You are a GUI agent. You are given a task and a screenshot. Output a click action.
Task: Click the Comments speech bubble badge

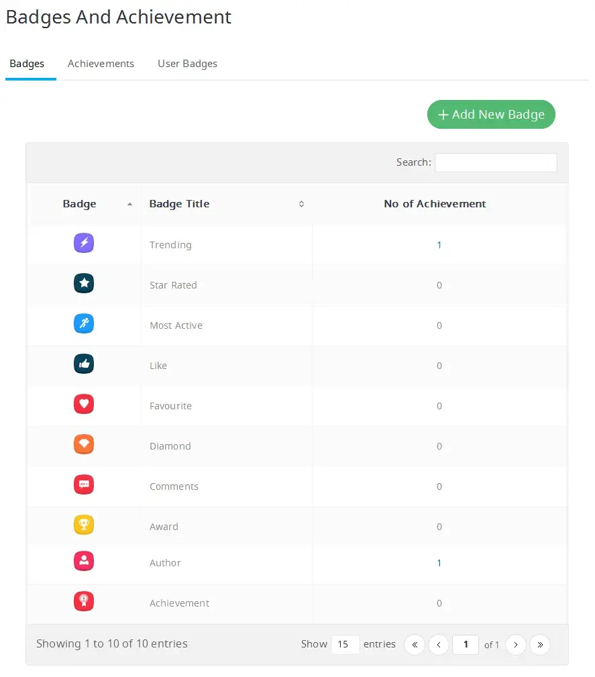84,484
